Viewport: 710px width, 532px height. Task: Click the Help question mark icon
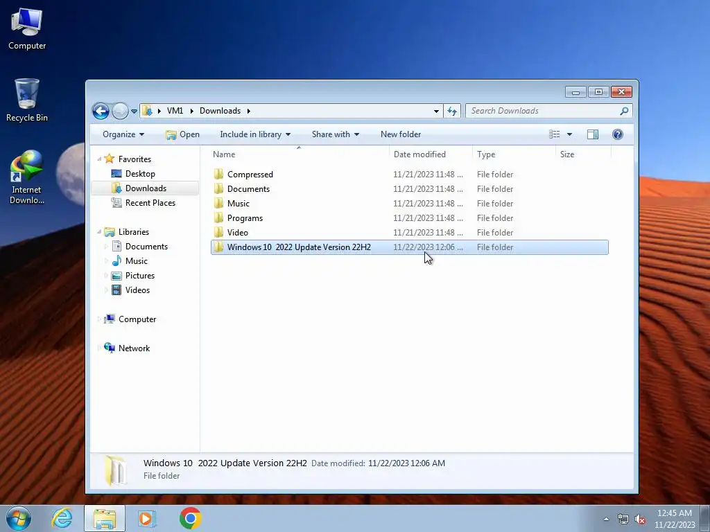[x=618, y=134]
